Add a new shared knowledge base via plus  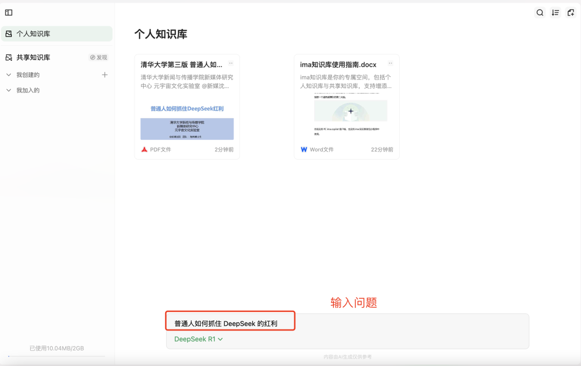click(x=104, y=75)
